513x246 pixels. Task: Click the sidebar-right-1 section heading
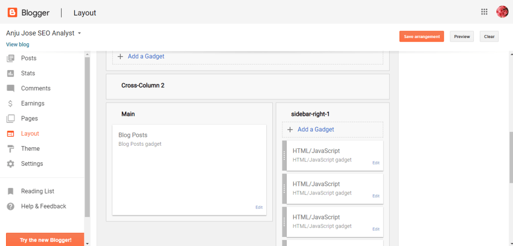310,114
